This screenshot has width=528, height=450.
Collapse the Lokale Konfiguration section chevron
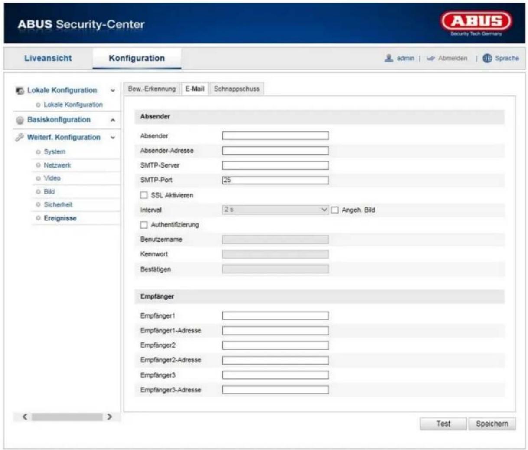coord(113,91)
